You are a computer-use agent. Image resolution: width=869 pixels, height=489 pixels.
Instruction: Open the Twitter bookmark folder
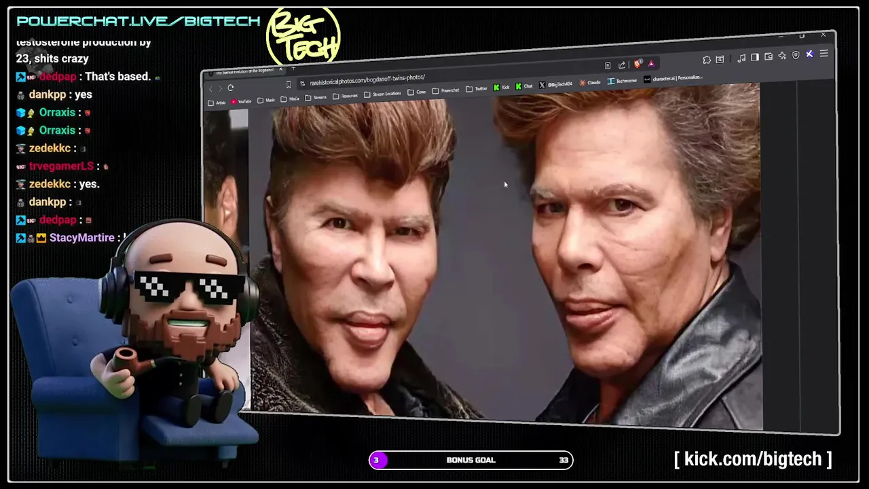[x=477, y=89]
